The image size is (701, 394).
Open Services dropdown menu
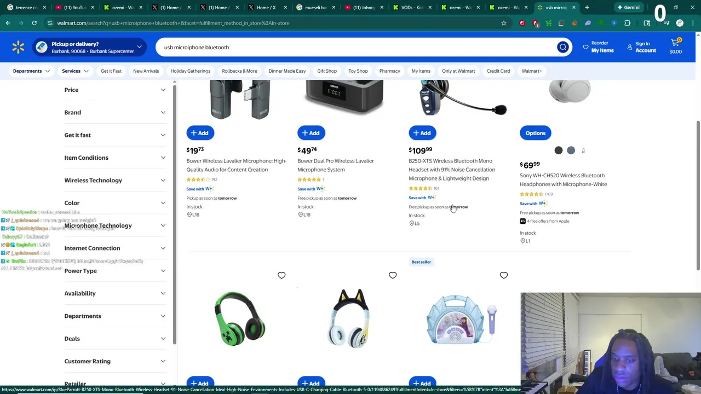tap(75, 71)
